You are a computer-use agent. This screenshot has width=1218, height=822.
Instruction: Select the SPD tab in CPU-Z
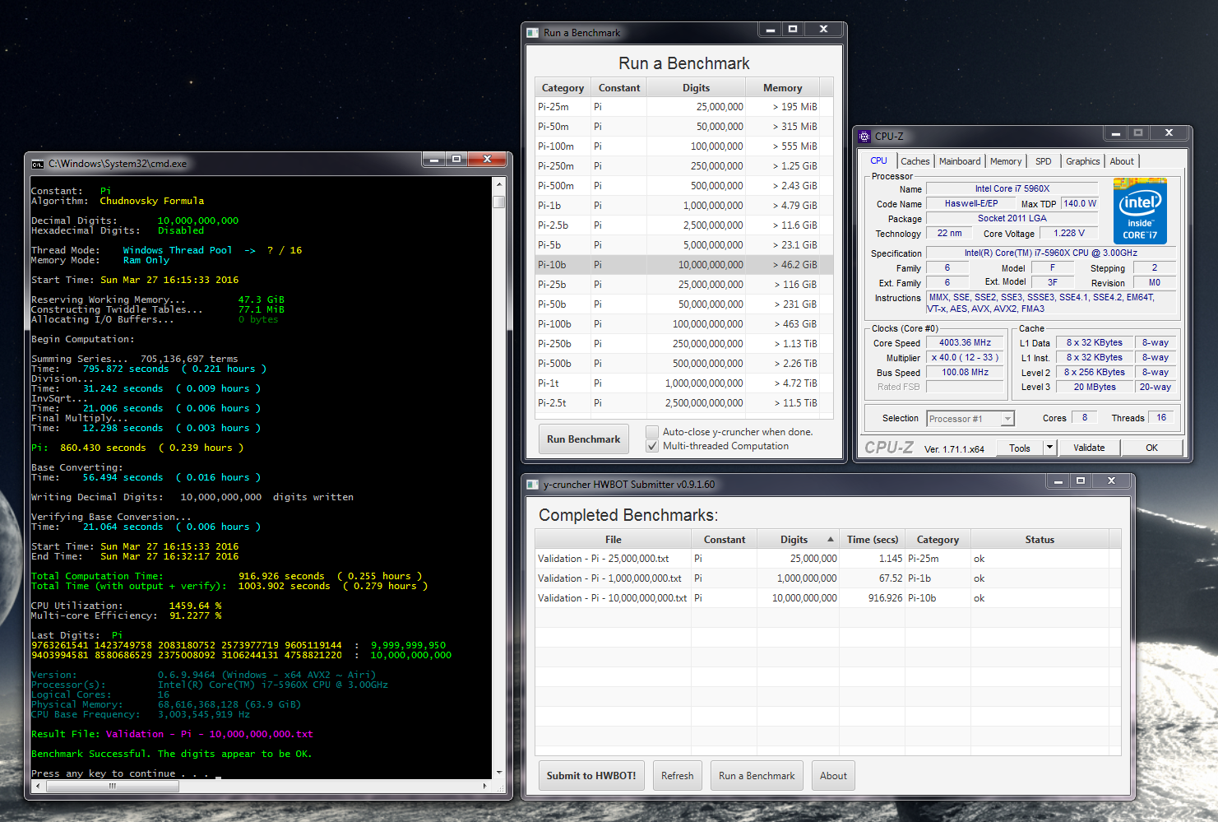[x=1043, y=162]
